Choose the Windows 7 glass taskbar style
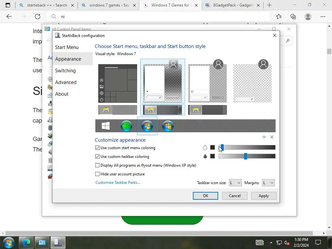332x249 pixels. (x=163, y=110)
